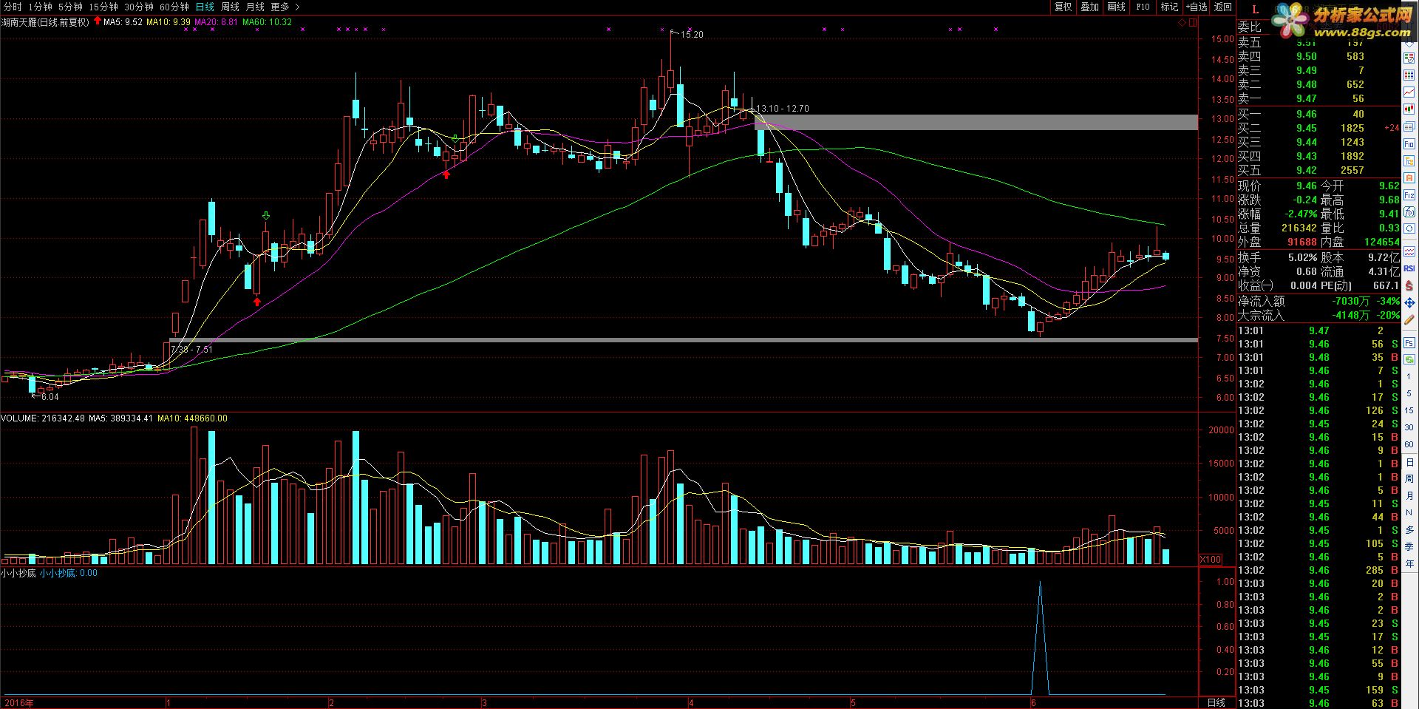
Task: Open the 日线 period selector at bottom right
Action: (x=1216, y=702)
